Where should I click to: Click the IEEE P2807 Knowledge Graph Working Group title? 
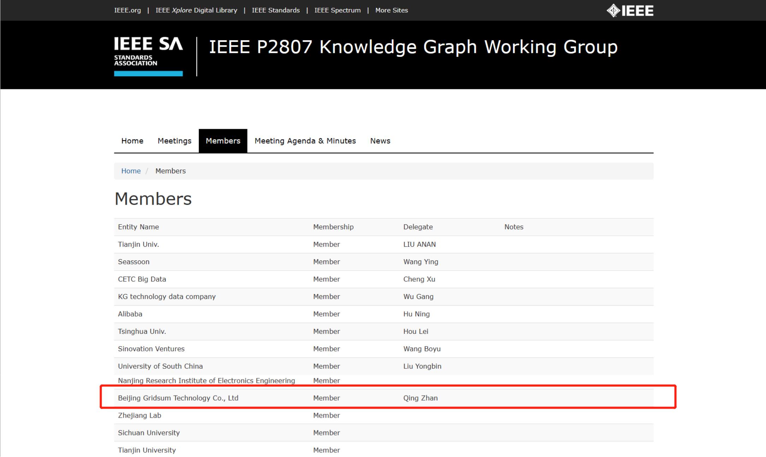coord(413,47)
